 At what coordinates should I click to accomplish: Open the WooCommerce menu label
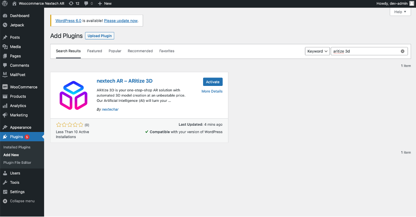pos(24,87)
